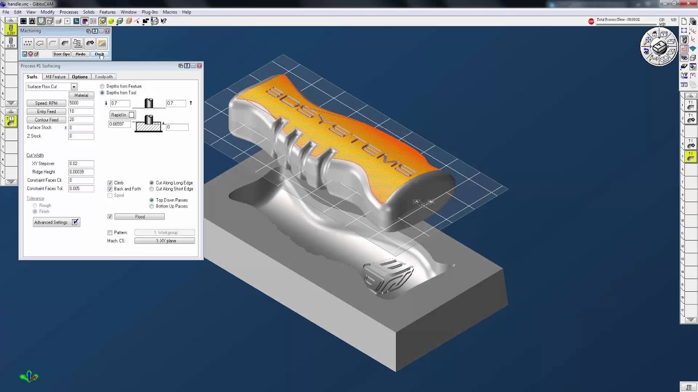
Task: Click the stock rectangle icon in right palette
Action: point(684,30)
